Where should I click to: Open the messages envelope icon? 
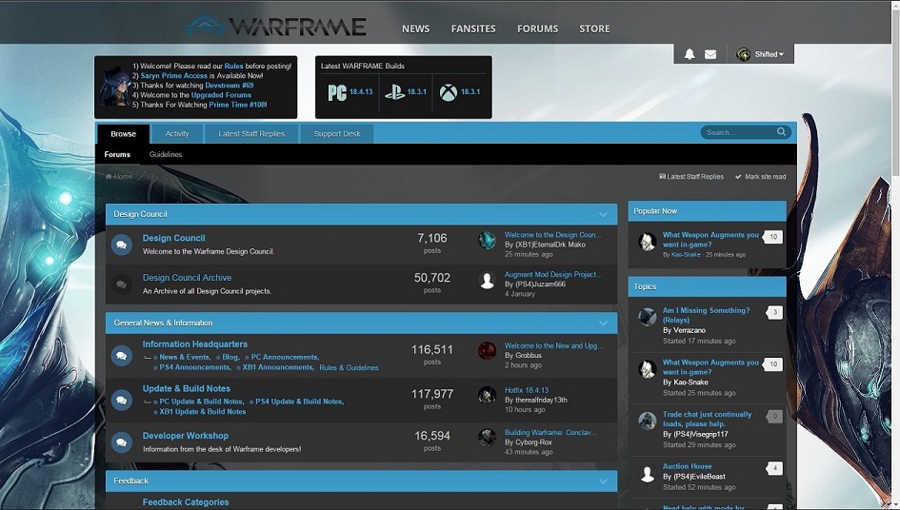pos(710,54)
